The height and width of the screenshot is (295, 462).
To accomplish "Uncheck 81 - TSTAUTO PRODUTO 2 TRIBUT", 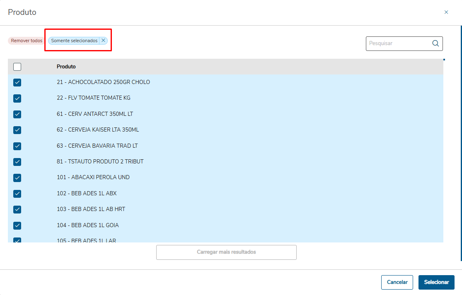I will 17,162.
